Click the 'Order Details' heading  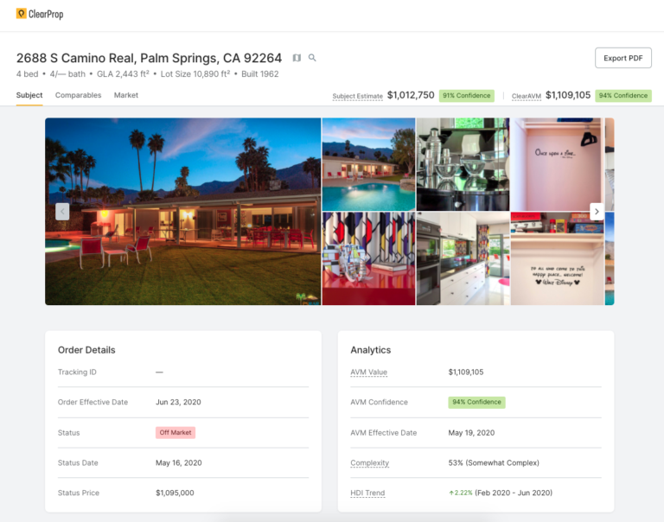coord(86,350)
